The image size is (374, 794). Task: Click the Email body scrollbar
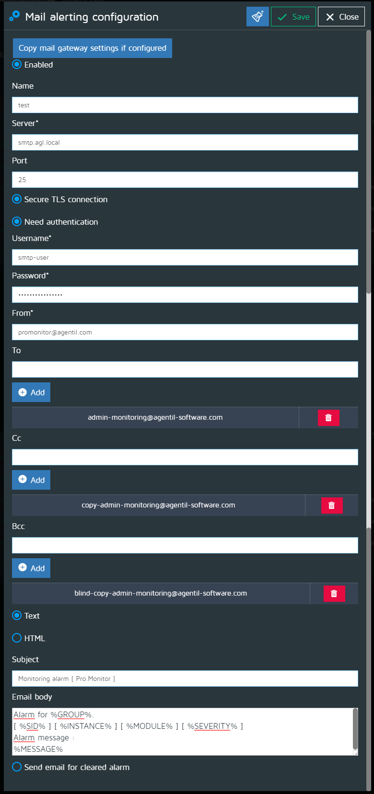355,728
